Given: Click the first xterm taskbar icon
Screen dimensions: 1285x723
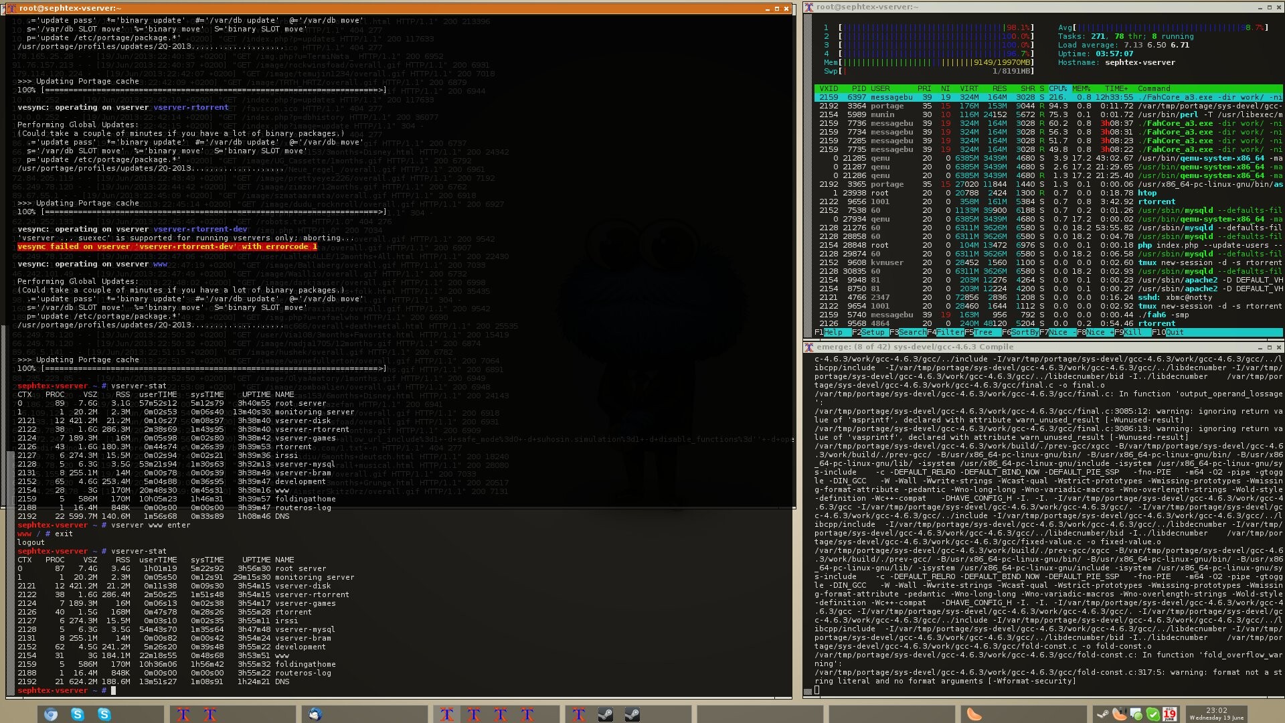Looking at the screenshot, I should [x=183, y=714].
